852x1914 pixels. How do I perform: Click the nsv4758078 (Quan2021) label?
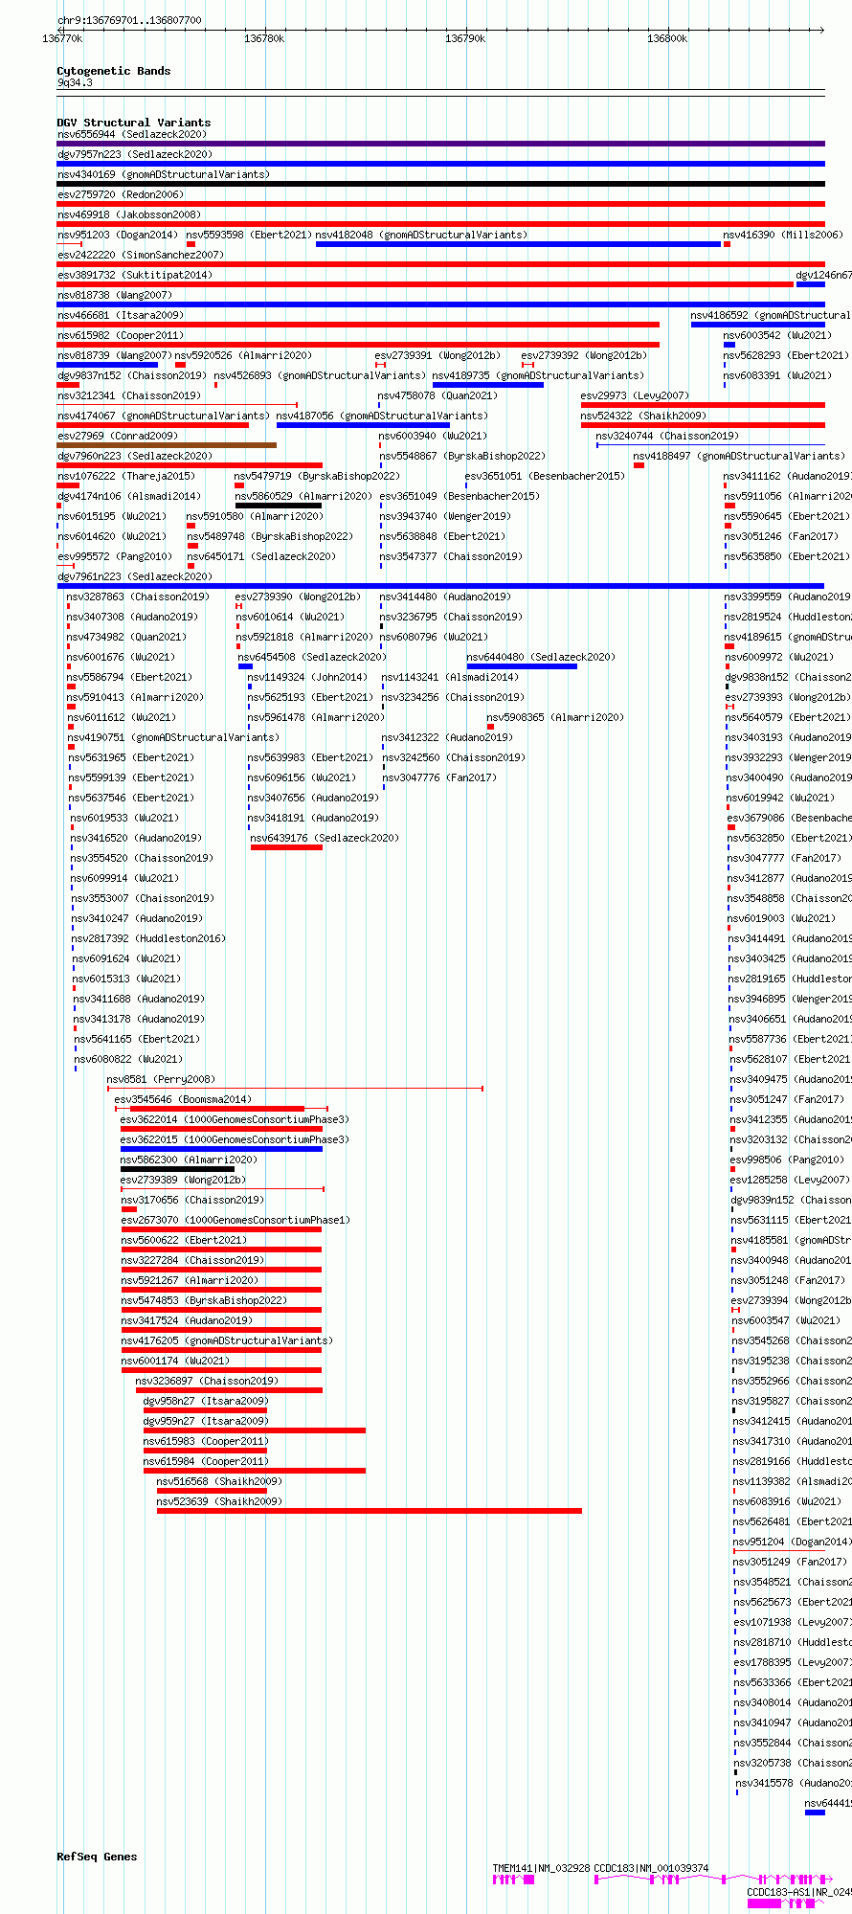click(437, 395)
